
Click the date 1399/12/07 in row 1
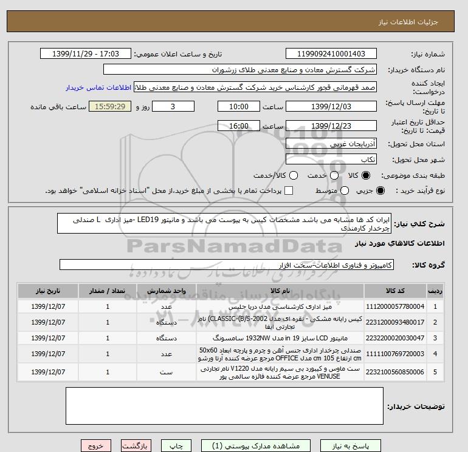[48, 306]
